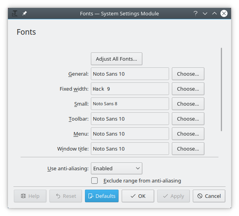Choose a new Window title font
Screen dimensions: 239x216
[x=188, y=149]
